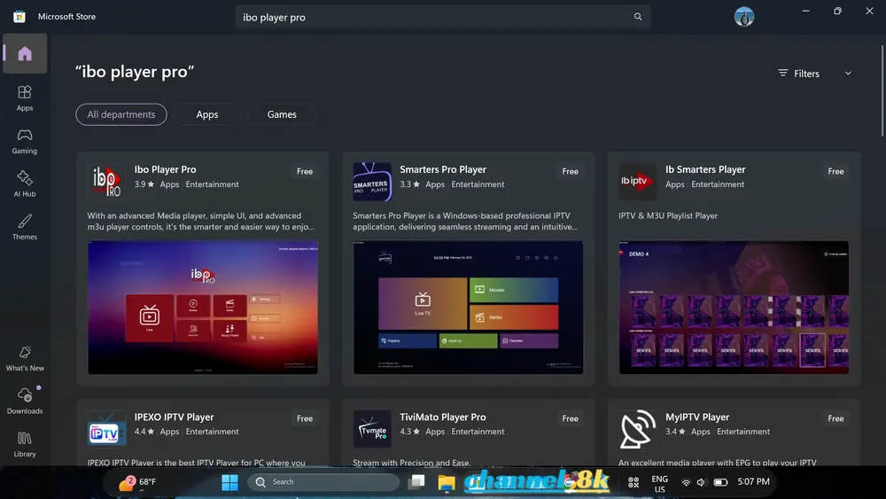Open Smarters Pro Player title link
Screen dimensions: 886x499
[443, 169]
